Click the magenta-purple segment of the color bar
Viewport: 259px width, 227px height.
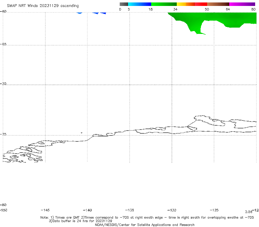pyautogui.click(x=242, y=4)
